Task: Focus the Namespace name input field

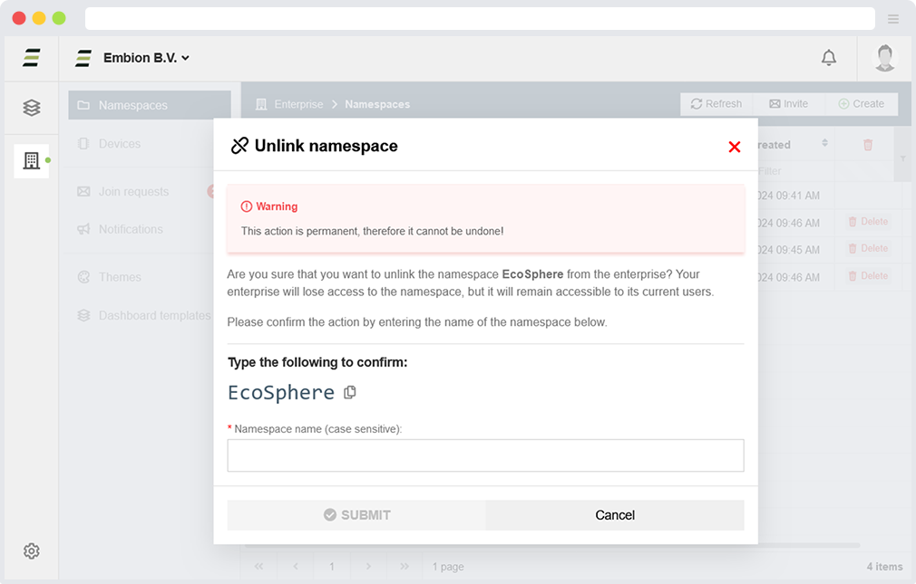Action: [x=485, y=455]
